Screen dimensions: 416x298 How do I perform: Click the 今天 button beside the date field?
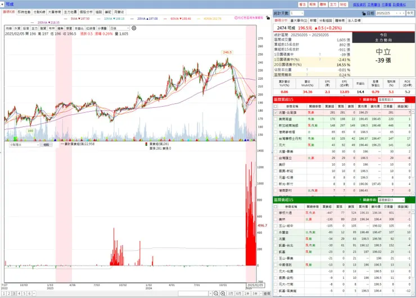point(410,13)
